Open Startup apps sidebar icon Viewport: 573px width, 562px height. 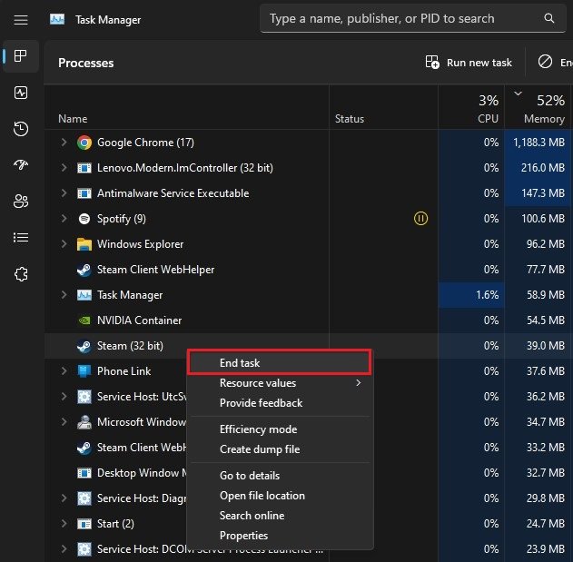tap(21, 165)
